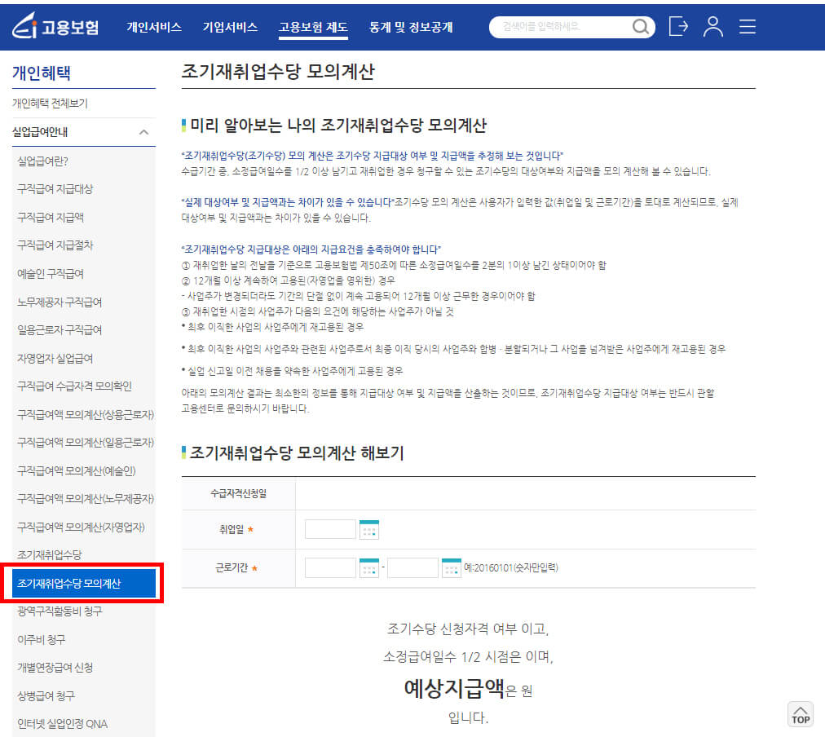Click the TOP button icon
Viewport: 825px width, 737px height.
coord(800,714)
